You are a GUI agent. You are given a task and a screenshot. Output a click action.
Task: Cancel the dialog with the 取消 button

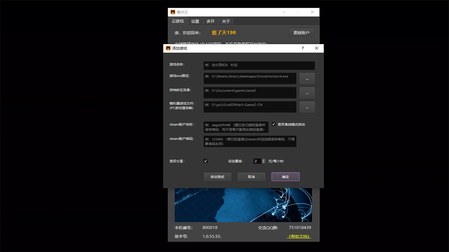[x=251, y=176]
